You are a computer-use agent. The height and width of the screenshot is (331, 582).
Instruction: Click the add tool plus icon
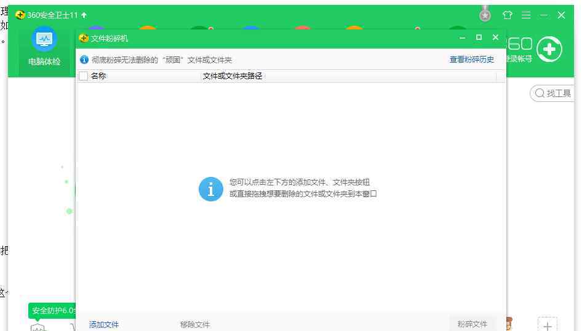[x=547, y=325]
